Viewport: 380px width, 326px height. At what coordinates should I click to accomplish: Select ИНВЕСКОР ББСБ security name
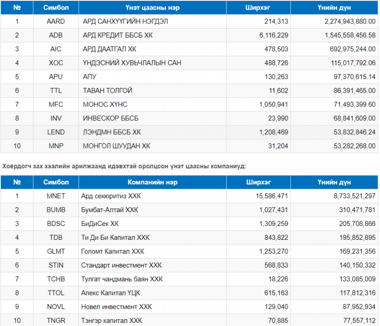coord(111,118)
